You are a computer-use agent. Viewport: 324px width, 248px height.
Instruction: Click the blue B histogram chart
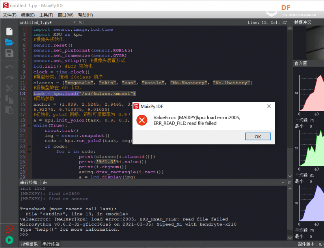point(311,203)
